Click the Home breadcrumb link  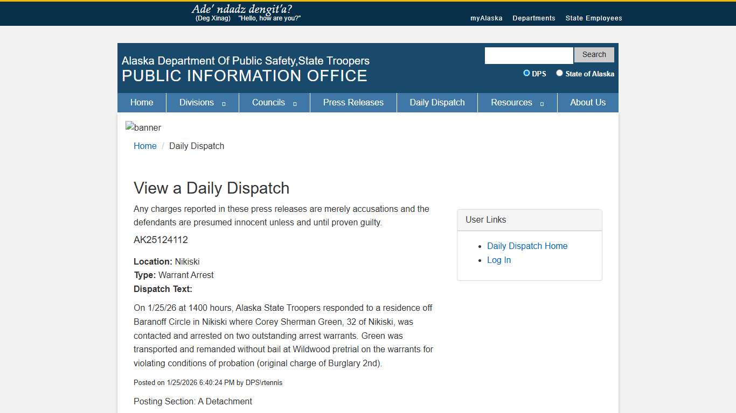pos(145,146)
